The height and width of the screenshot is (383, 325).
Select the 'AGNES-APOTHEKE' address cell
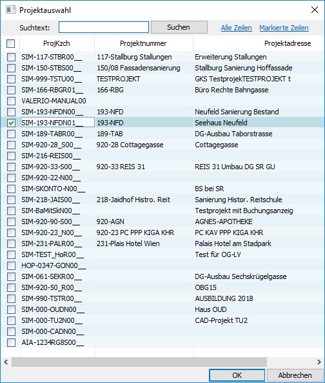point(259,222)
